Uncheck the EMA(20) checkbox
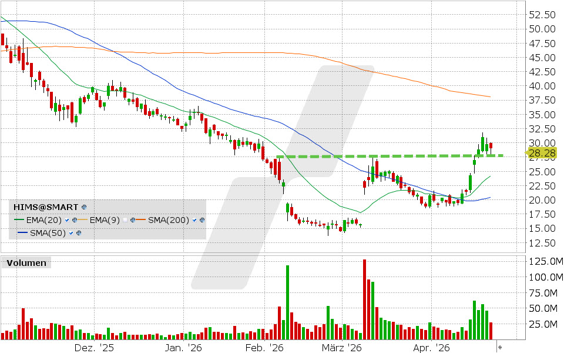 point(68,220)
